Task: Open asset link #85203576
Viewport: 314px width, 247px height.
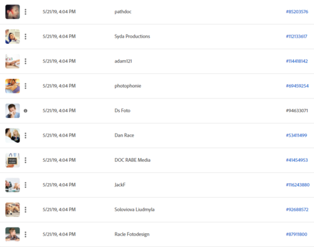Action: [x=297, y=12]
